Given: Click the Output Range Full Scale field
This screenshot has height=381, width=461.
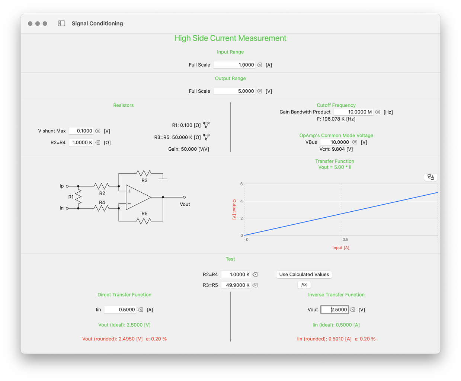Looking at the screenshot, I should pos(234,91).
